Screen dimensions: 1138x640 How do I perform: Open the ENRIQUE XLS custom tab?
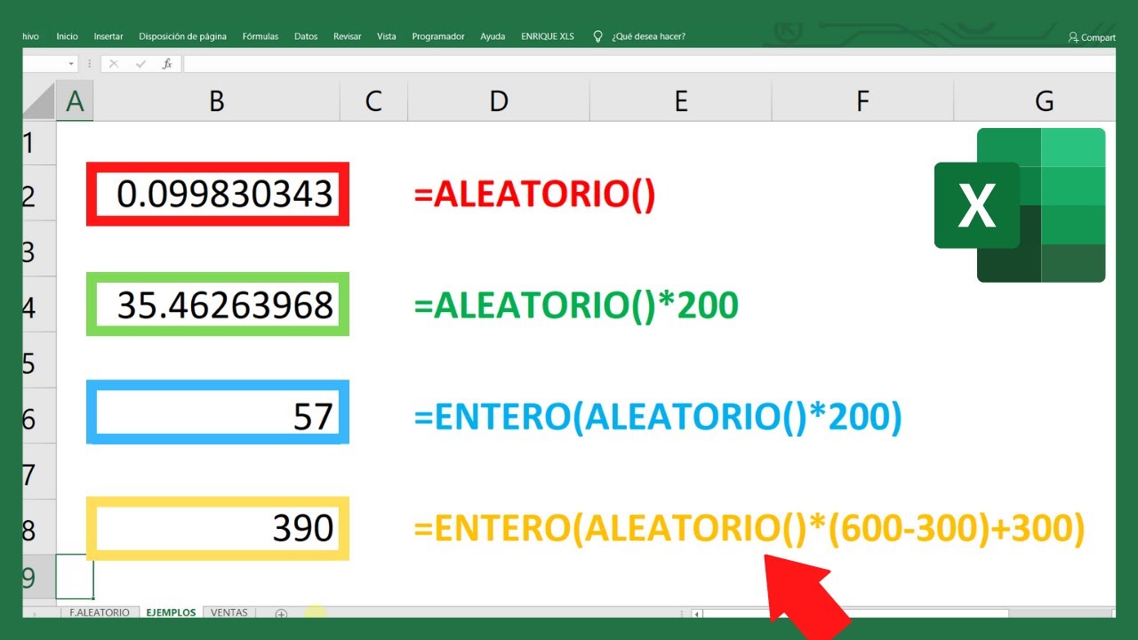click(x=547, y=36)
